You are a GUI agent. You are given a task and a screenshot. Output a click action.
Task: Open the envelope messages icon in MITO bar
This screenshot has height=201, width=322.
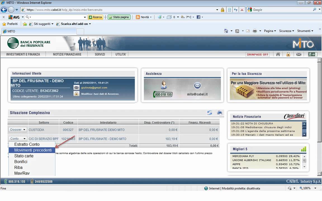(299, 54)
